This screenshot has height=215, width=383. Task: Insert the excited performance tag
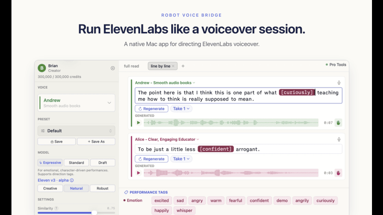162,201
